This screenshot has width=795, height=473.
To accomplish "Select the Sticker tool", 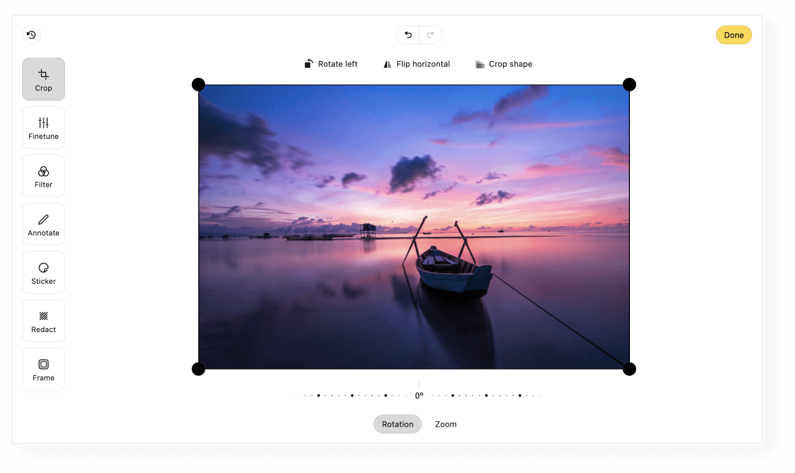I will [43, 272].
